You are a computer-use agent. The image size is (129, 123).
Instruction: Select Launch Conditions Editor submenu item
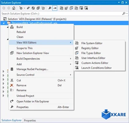tap(96, 68)
